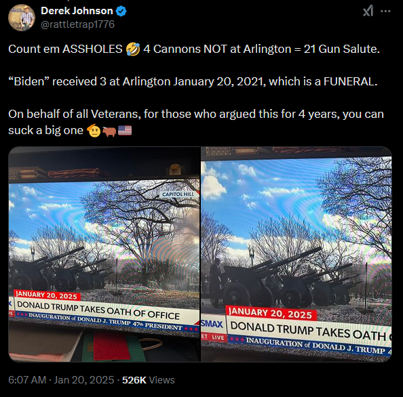The height and width of the screenshot is (397, 403).
Task: Open the @rattletrap1776 handle link
Action: [77, 24]
